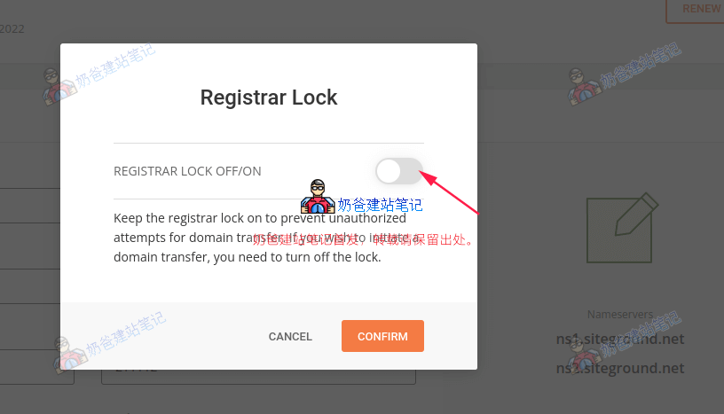Select the Nameservers label

[619, 315]
